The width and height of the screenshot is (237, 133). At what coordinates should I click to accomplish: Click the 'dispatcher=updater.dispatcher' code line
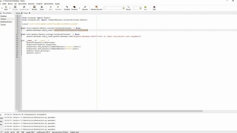[41, 45]
